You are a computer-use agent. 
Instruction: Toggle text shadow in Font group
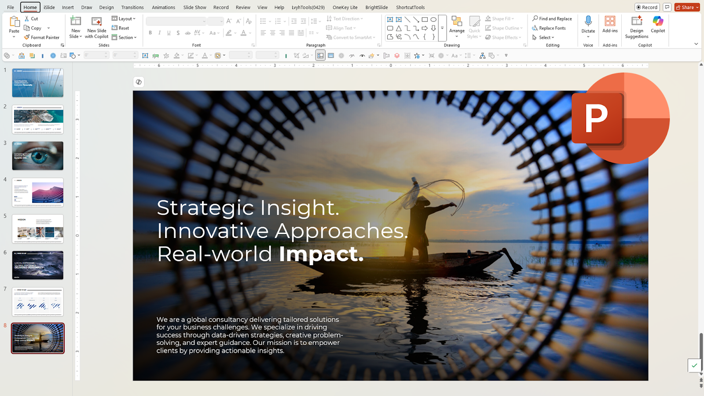(178, 33)
